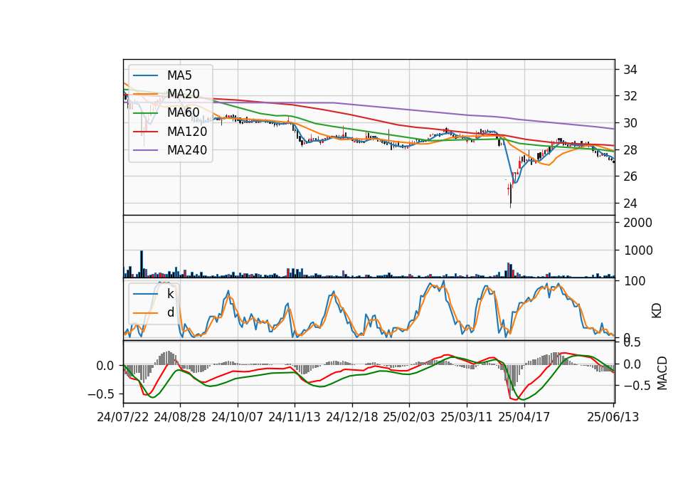Click the MA20 legend label
Screen dimensions: 683x491
click(183, 94)
